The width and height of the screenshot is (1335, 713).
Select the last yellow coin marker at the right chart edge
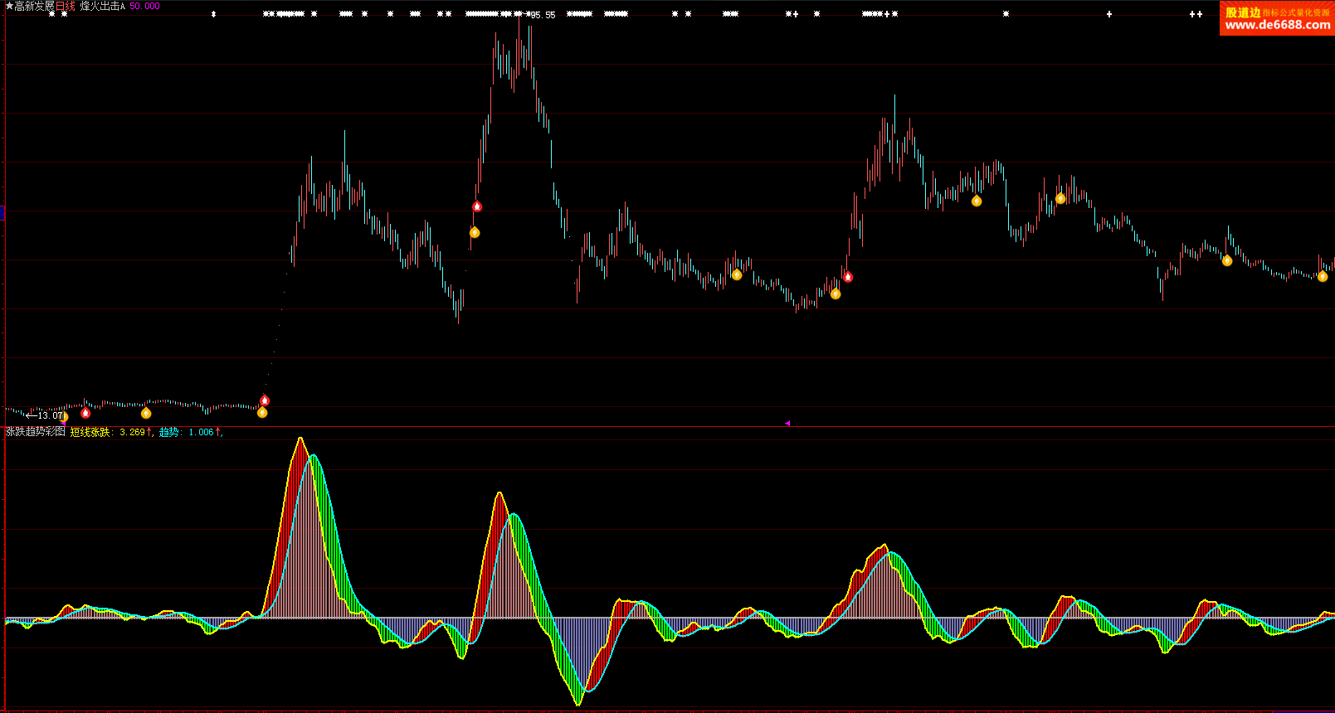tap(1323, 276)
